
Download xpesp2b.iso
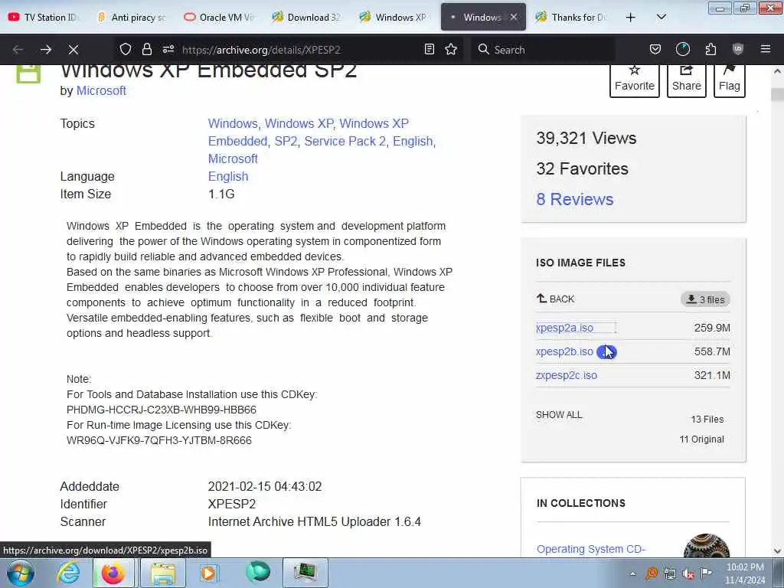564,352
